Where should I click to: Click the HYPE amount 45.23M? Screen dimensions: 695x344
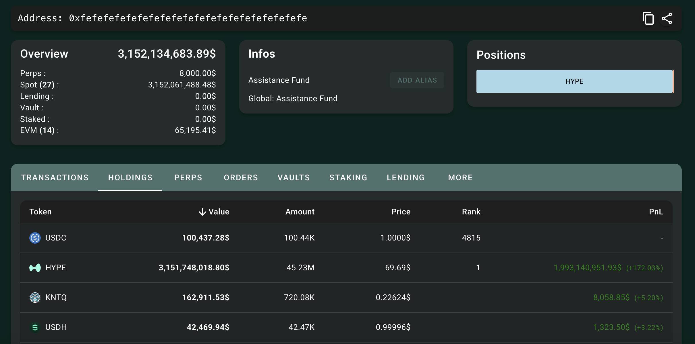click(300, 268)
